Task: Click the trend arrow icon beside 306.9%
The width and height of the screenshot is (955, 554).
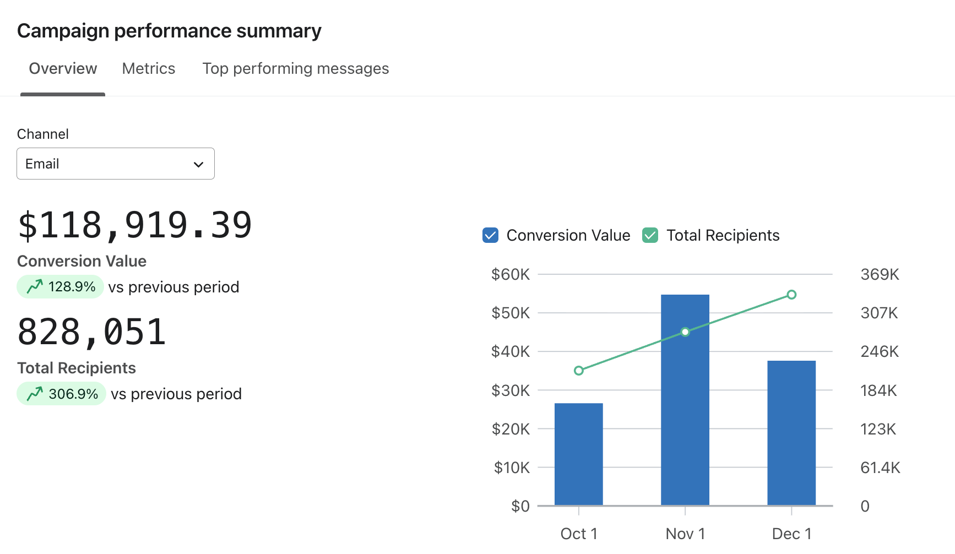Action: 35,394
